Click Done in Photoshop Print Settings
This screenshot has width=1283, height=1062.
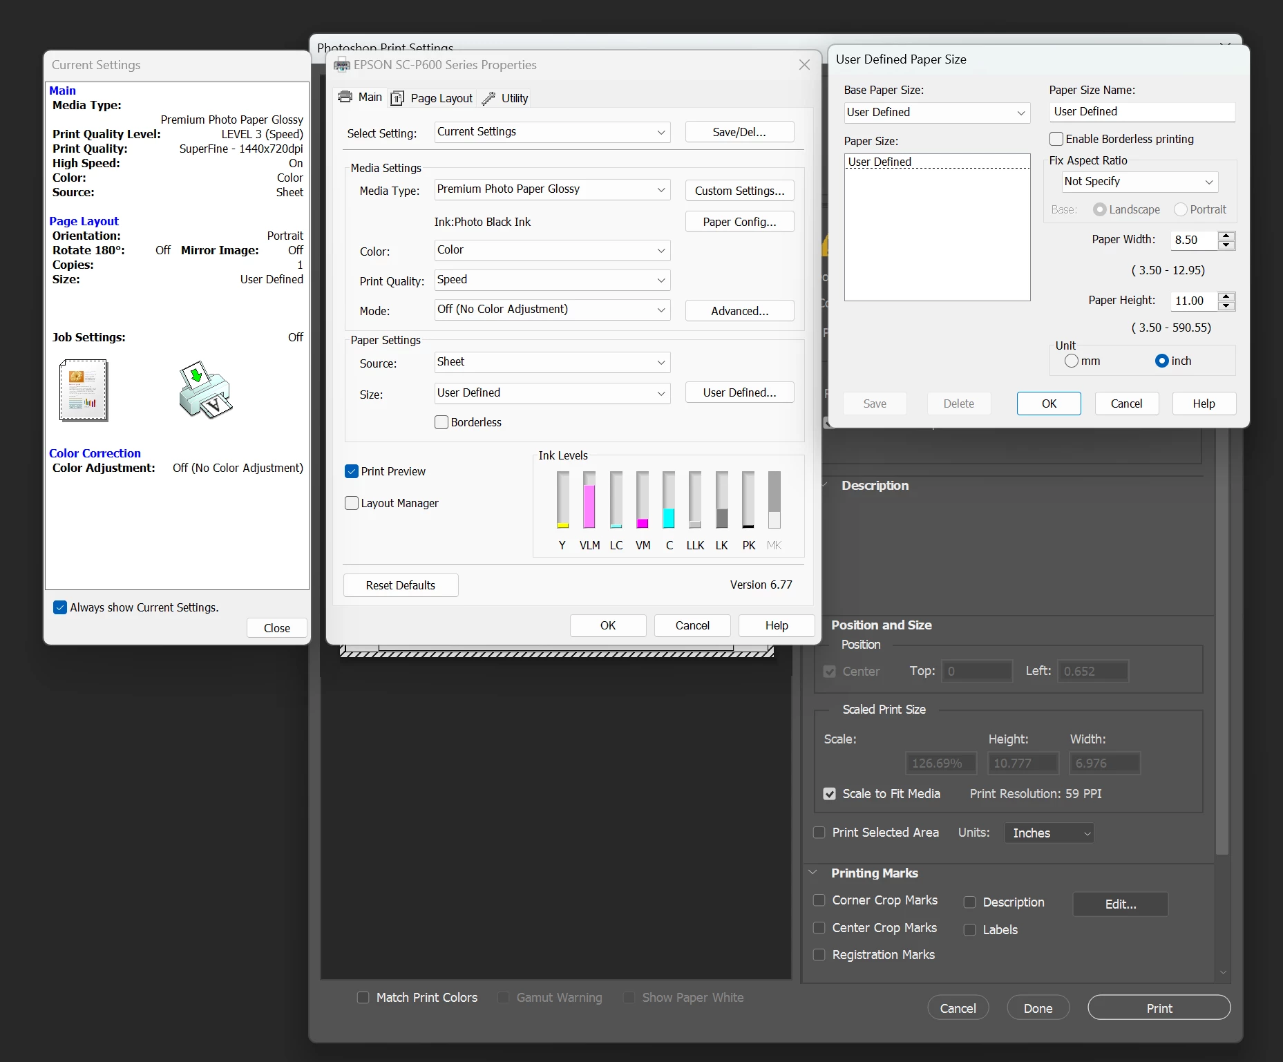tap(1038, 1008)
